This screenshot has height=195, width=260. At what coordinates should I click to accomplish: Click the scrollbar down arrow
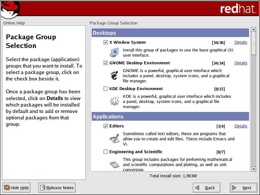(254, 169)
